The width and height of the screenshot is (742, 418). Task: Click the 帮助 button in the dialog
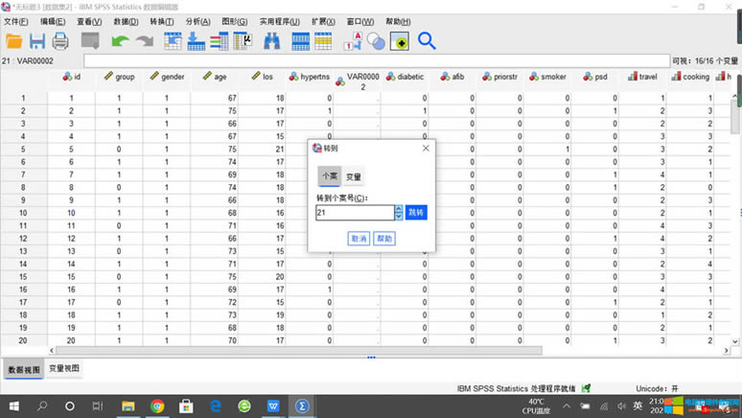click(x=384, y=238)
